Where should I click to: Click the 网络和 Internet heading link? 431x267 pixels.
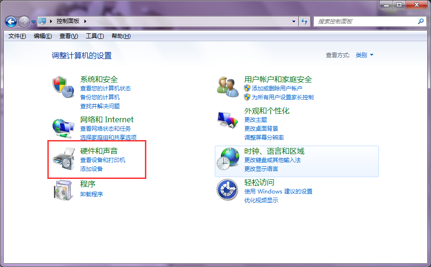point(106,119)
